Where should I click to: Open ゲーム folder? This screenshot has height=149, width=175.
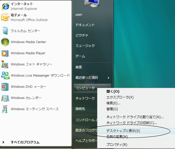coord(80,56)
